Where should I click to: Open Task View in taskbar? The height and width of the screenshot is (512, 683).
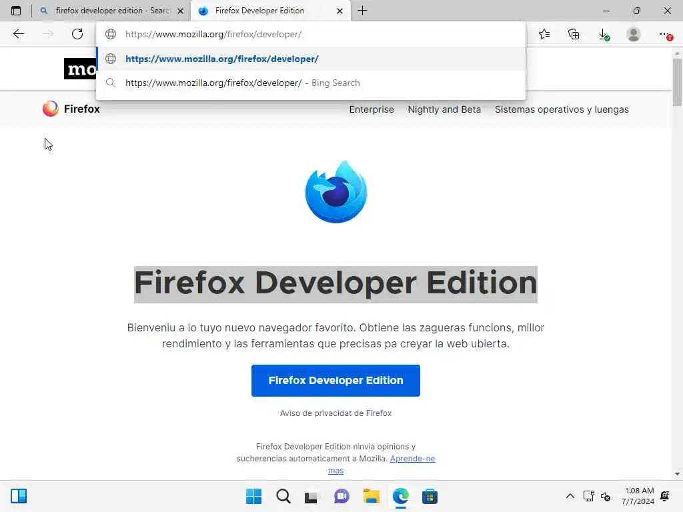pos(312,496)
